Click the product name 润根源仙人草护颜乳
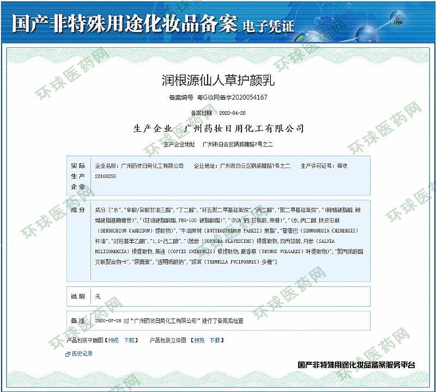 coord(218,81)
